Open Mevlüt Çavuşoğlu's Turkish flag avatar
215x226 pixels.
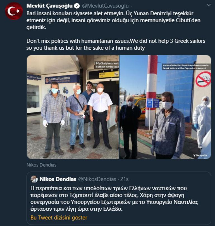[14, 11]
